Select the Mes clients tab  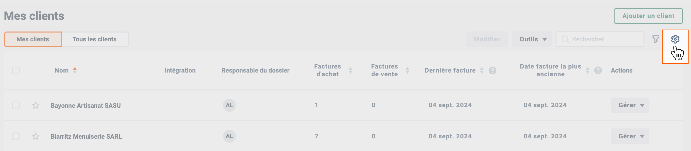click(x=33, y=39)
